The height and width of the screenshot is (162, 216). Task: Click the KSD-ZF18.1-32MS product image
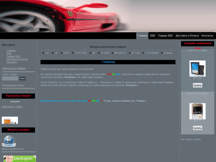point(197,69)
